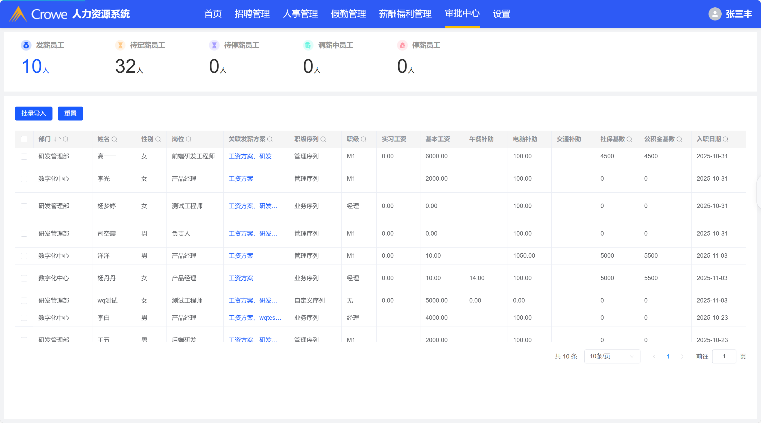Switch to the 人事管理 menu
The height and width of the screenshot is (423, 761).
(300, 14)
